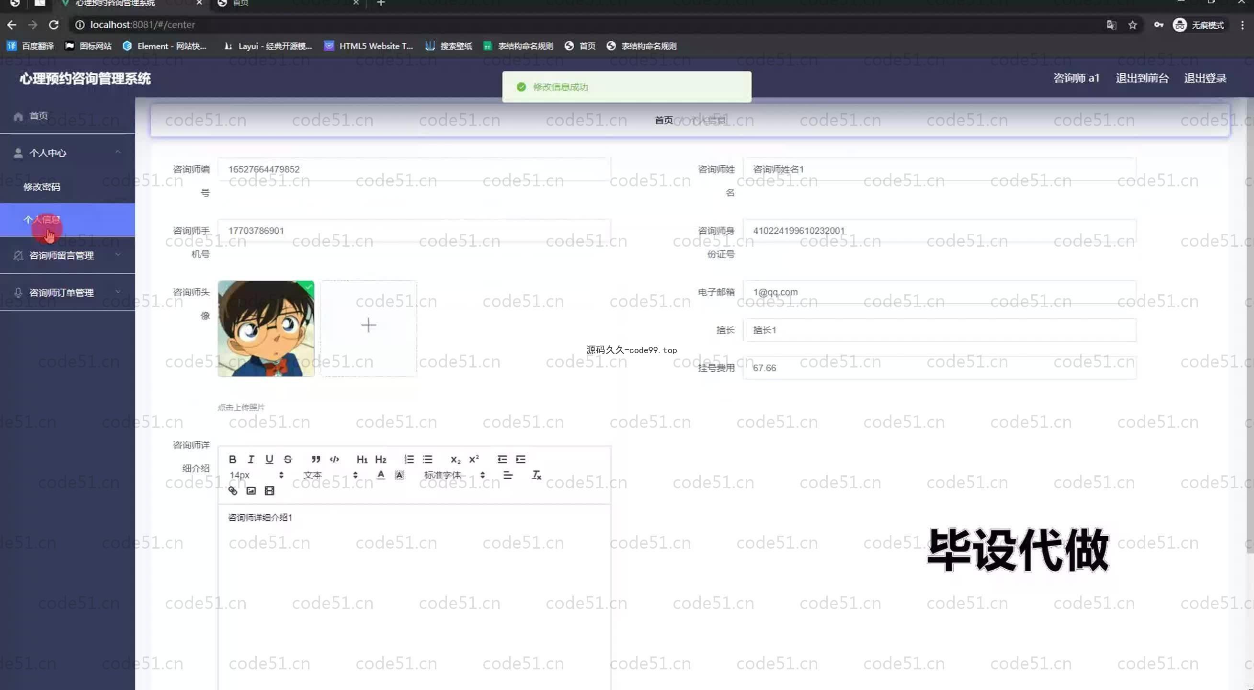This screenshot has width=1254, height=690.
Task: Toggle bold formatting in editor toolbar
Action: point(232,459)
